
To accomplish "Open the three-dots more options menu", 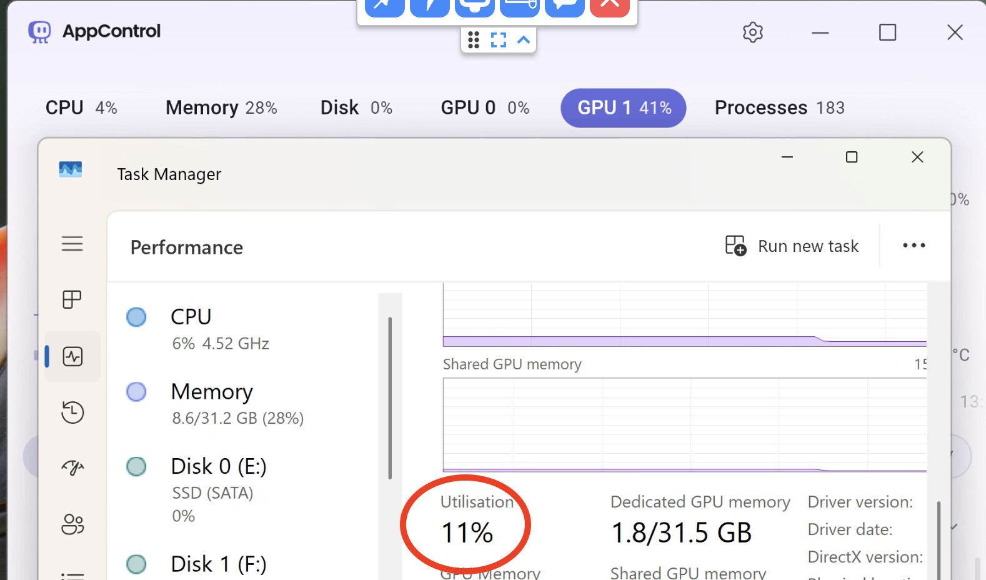I will [914, 246].
